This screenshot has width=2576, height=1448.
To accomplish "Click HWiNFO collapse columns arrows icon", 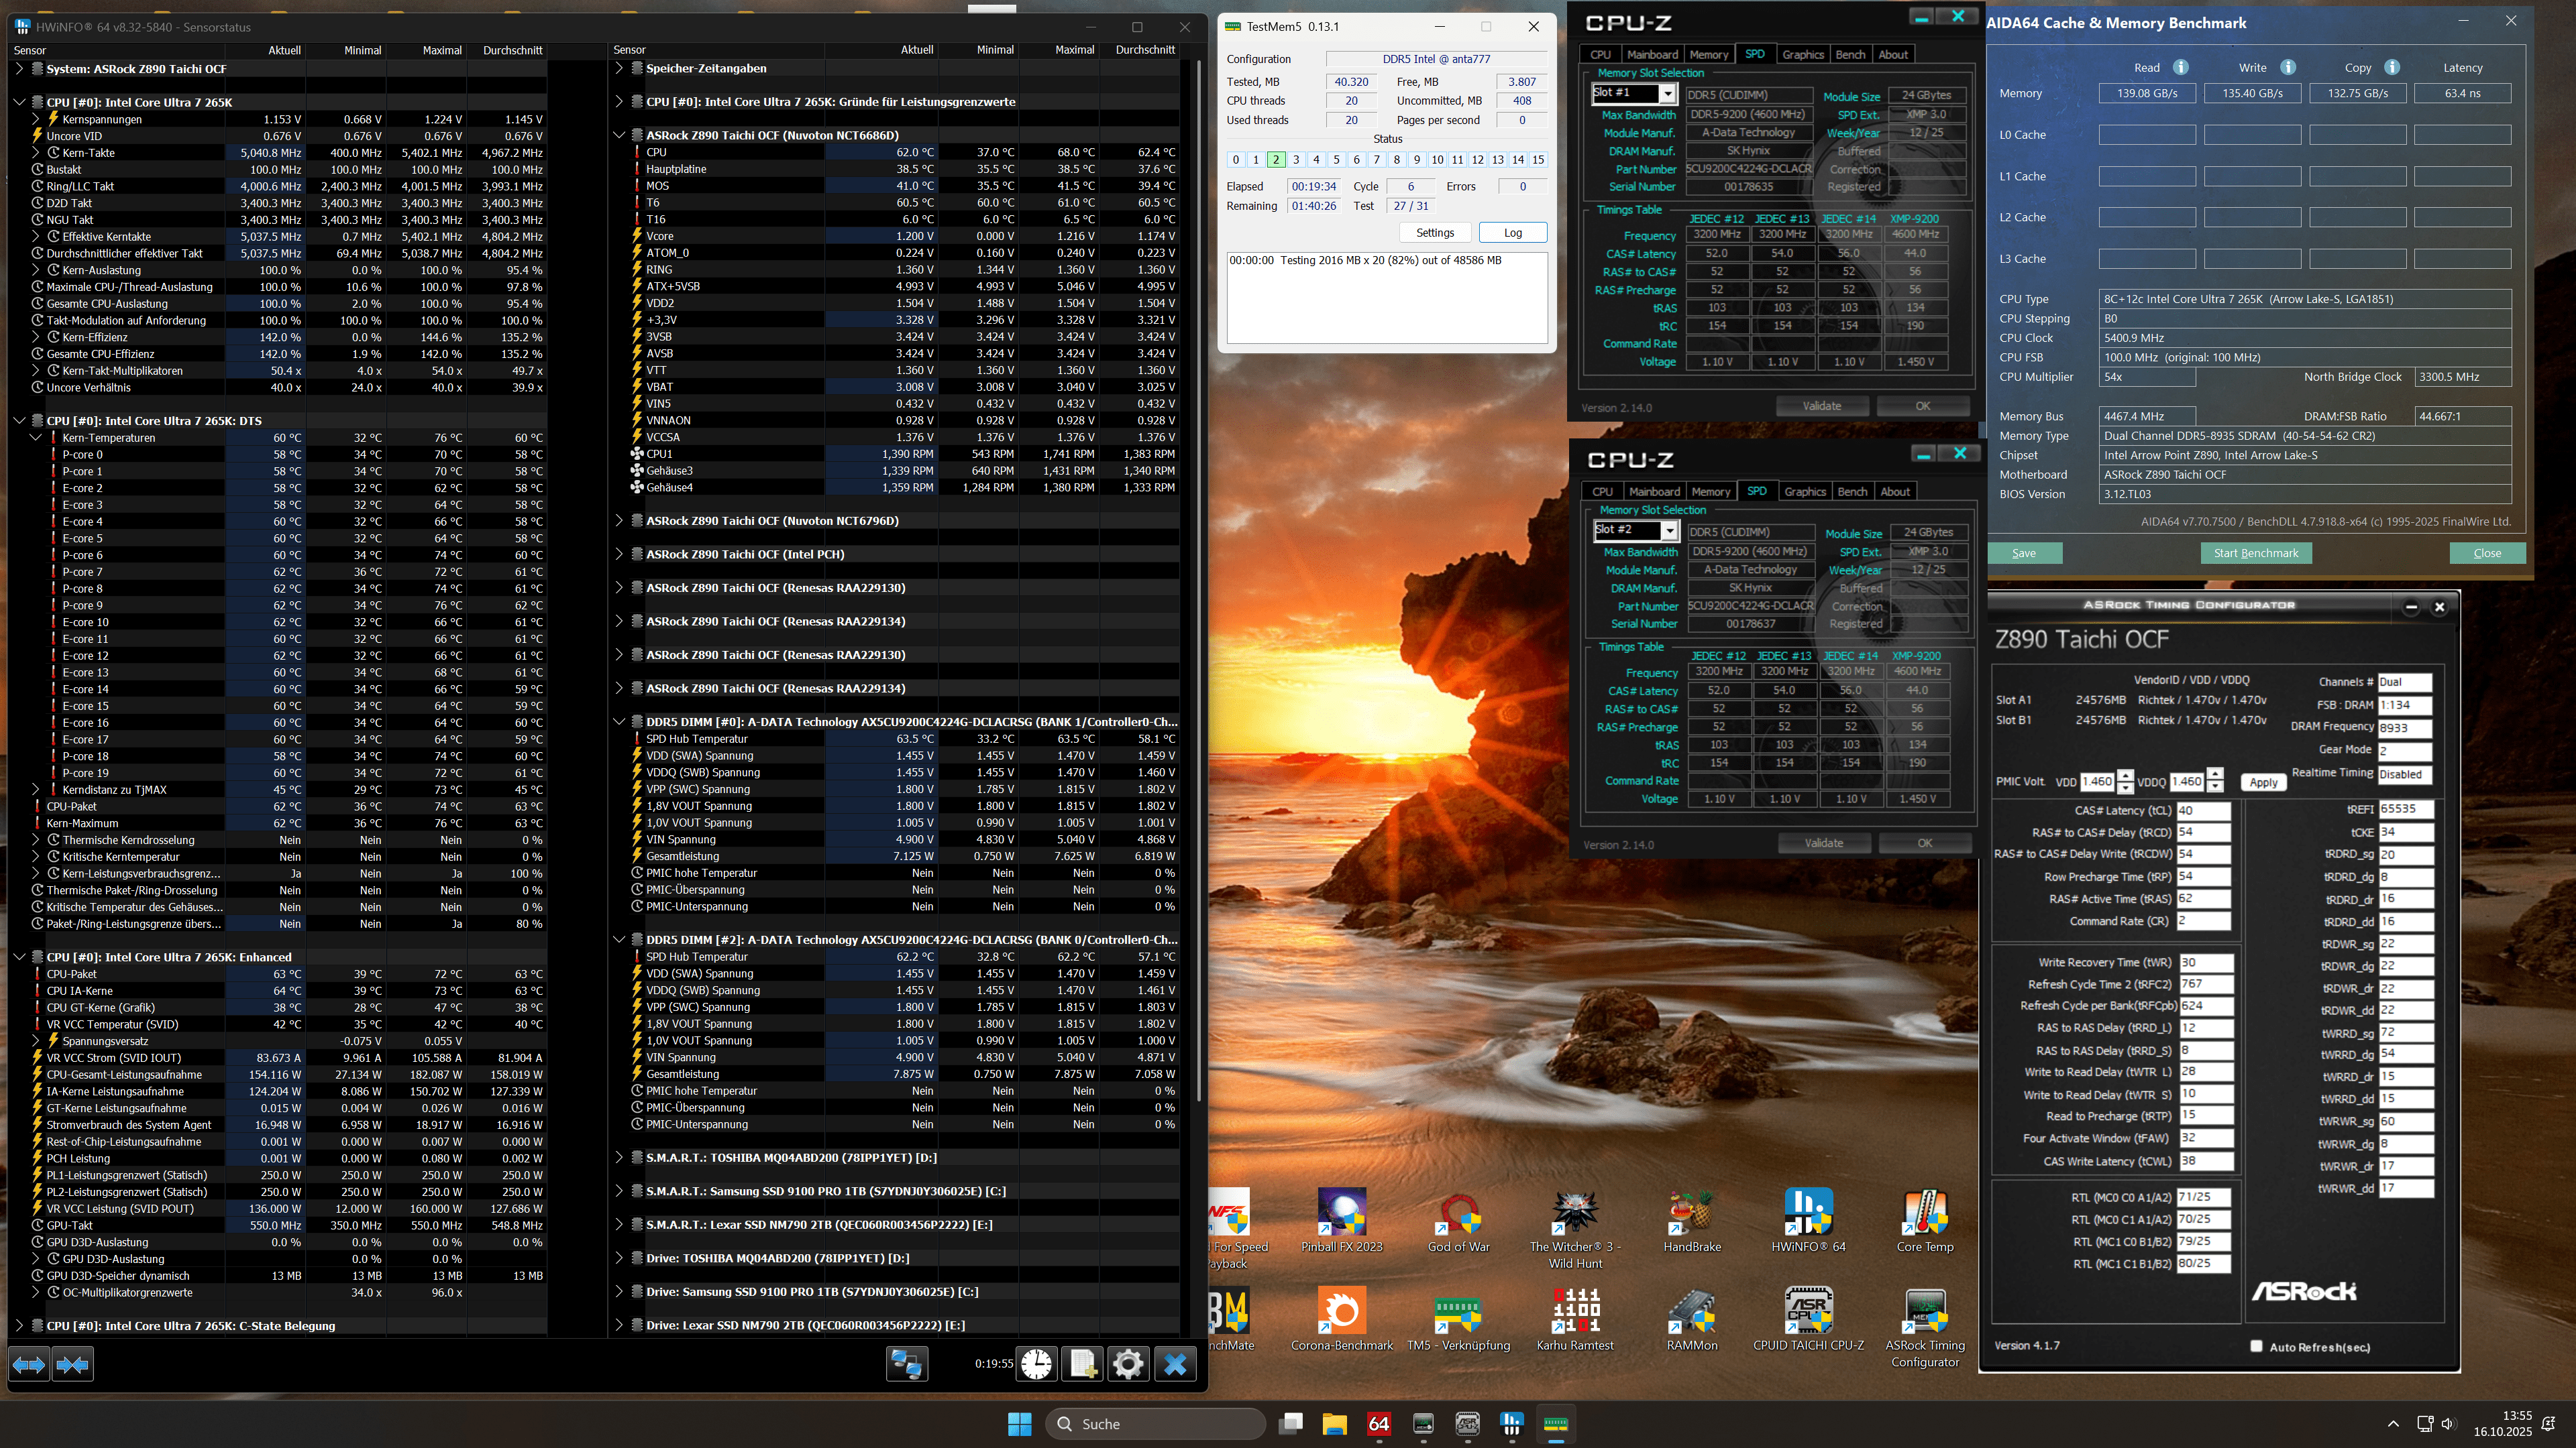I will (72, 1364).
